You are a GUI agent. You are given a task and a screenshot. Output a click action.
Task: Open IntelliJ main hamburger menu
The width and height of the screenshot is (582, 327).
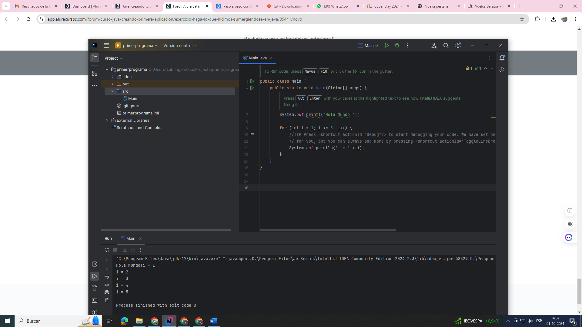click(x=106, y=45)
